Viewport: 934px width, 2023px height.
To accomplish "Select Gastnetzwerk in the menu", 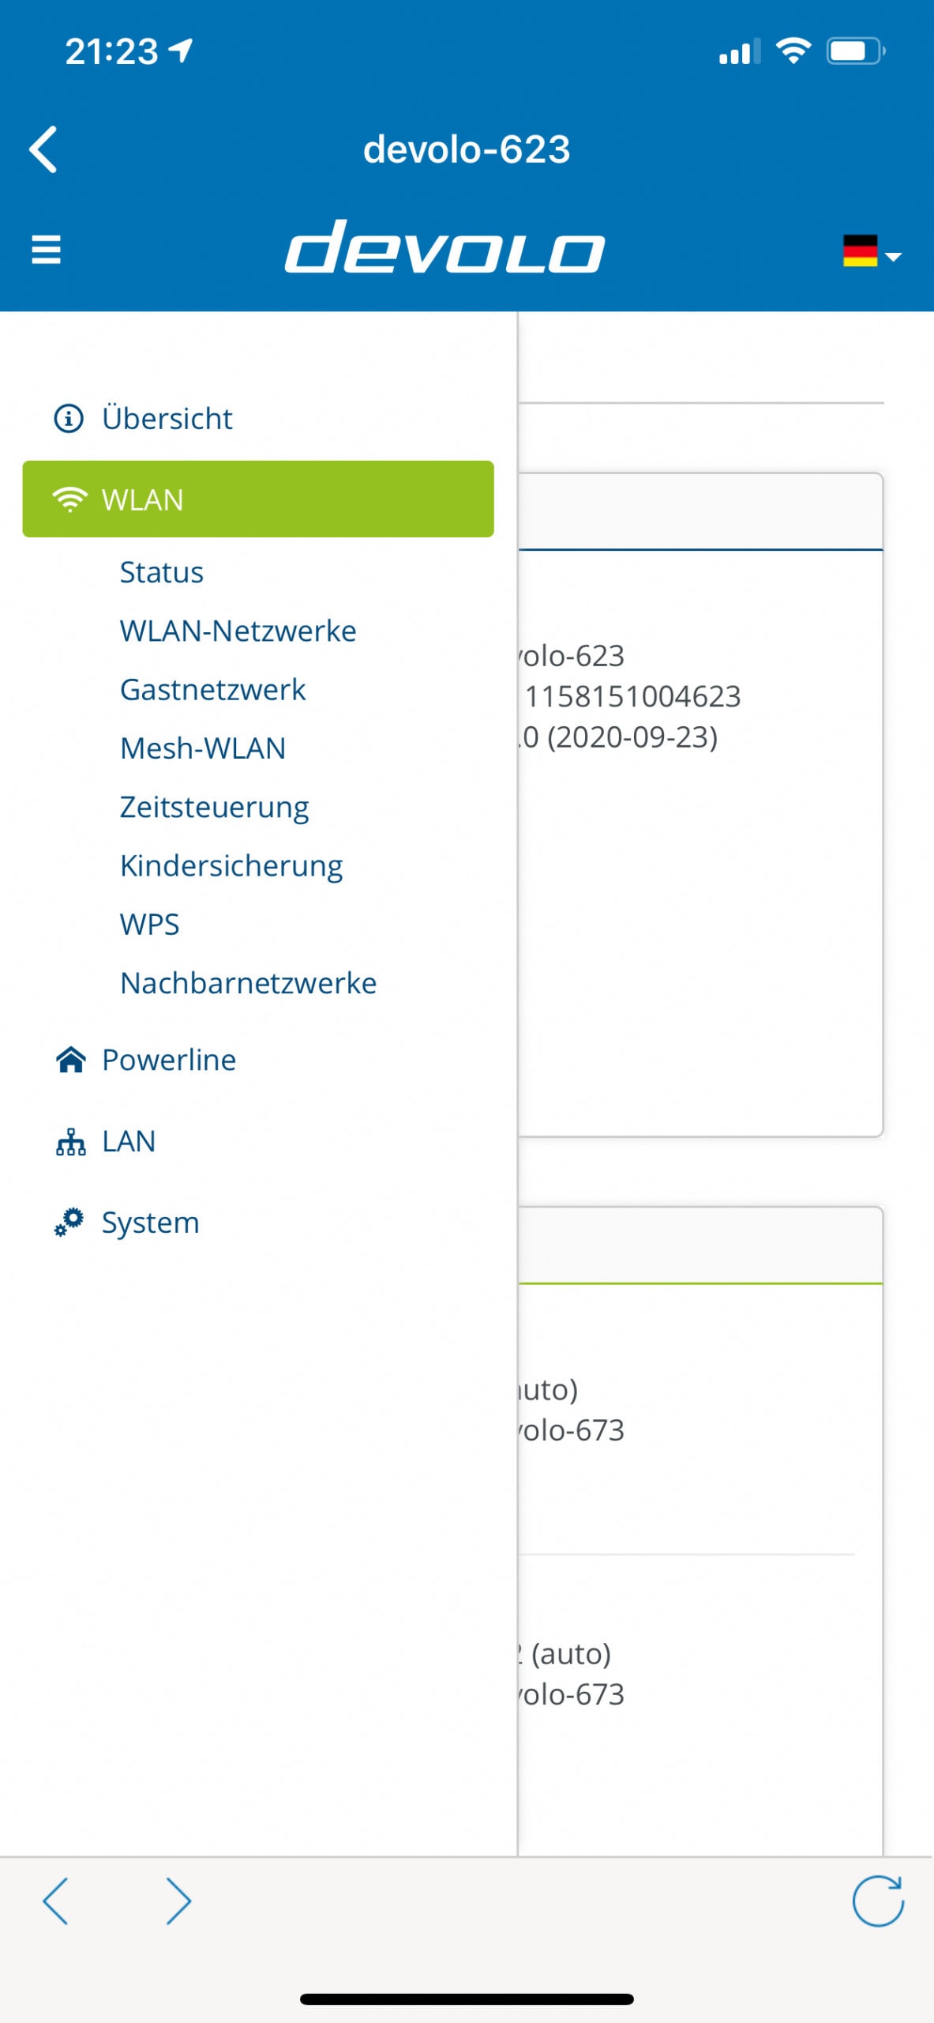I will point(213,689).
